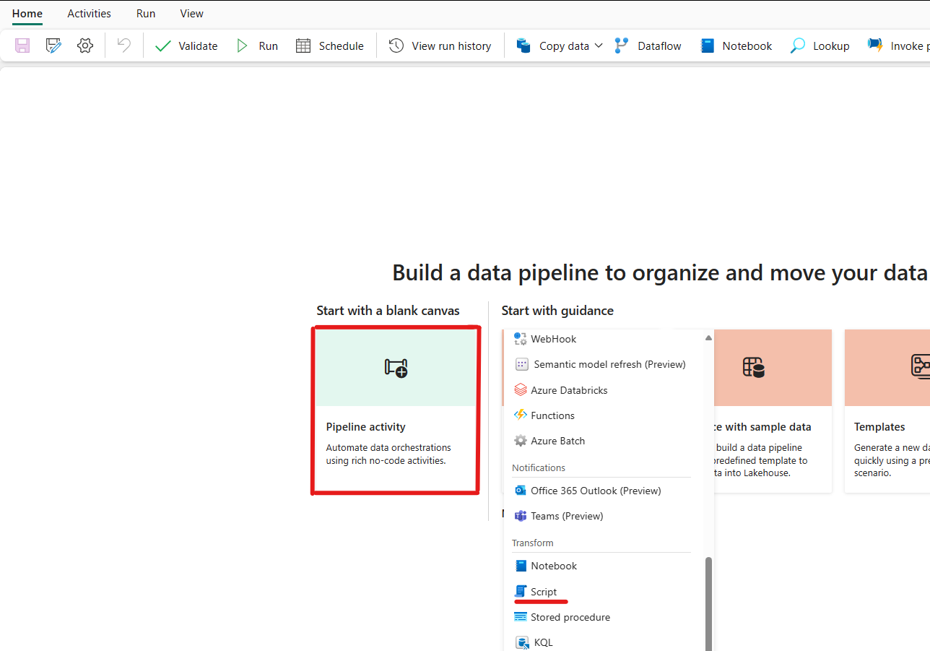Click the Run play triangle icon
Screen dimensions: 930x651
click(242, 46)
